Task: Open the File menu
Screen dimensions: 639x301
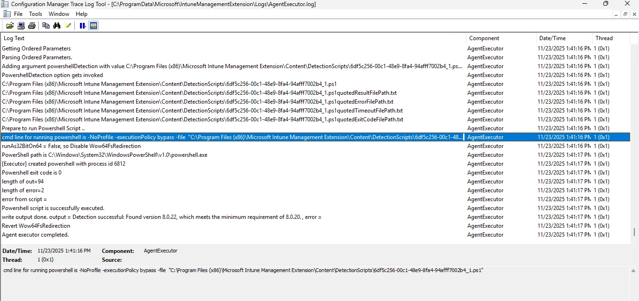Action: (x=18, y=14)
